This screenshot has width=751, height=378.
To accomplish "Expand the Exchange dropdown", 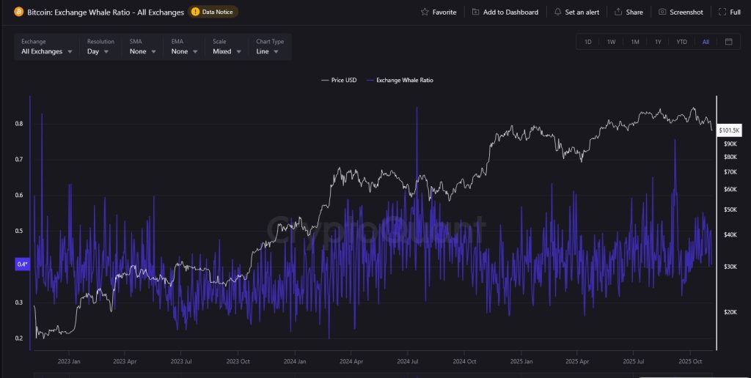I will (x=48, y=51).
